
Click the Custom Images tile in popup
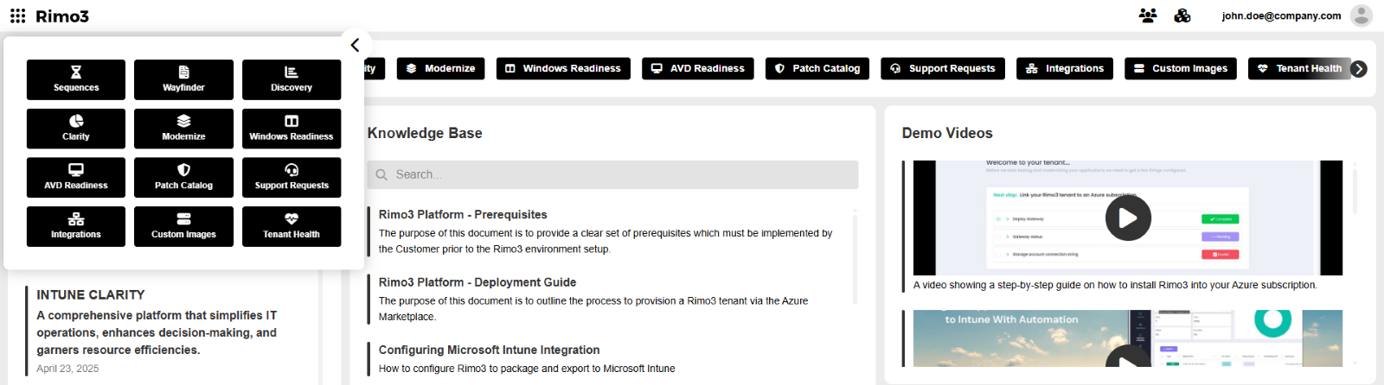pyautogui.click(x=183, y=226)
